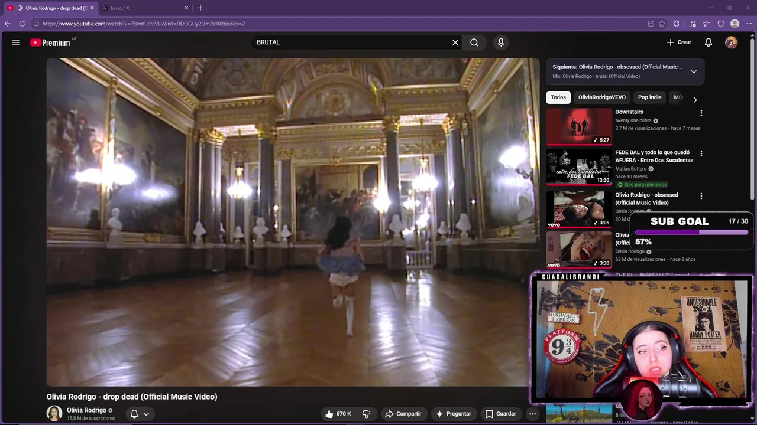This screenshot has height=425, width=757.
Task: Open obsessed Official Music Video thumbnail
Action: (x=579, y=210)
